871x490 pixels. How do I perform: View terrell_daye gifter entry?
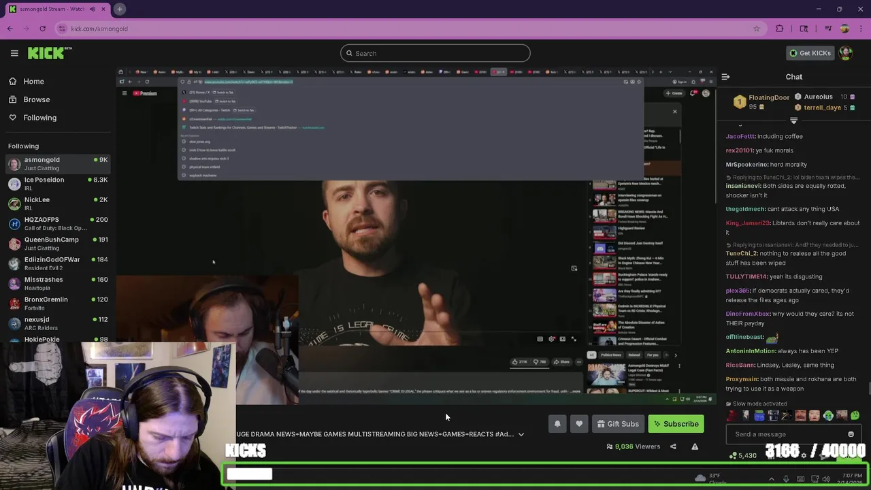coord(824,108)
